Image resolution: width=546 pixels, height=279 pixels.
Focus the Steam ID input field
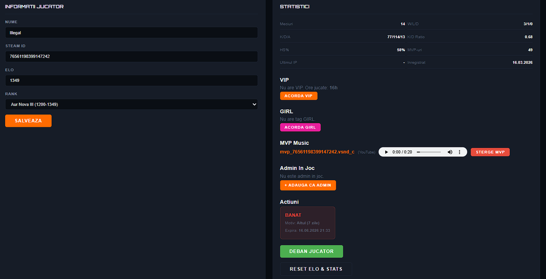coord(131,57)
